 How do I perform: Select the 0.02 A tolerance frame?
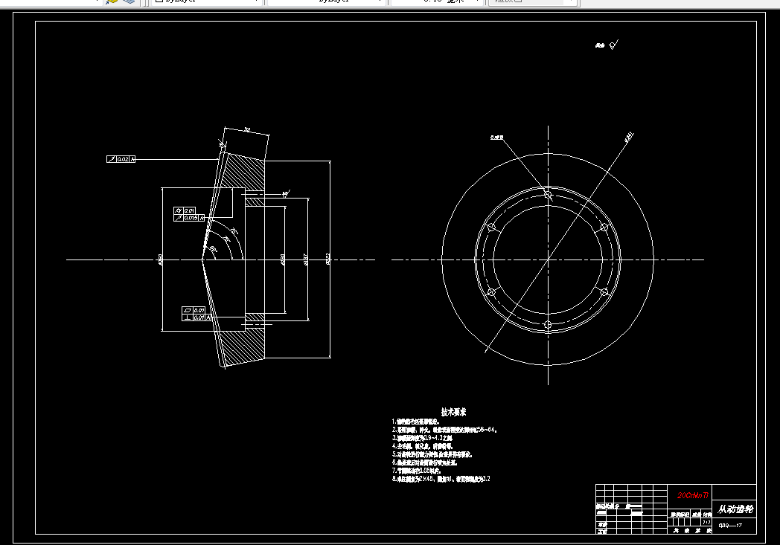tap(121, 159)
